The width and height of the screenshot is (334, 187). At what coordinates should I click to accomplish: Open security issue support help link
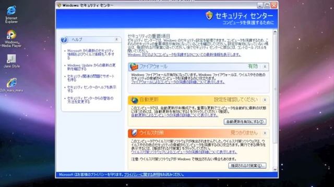point(91,78)
